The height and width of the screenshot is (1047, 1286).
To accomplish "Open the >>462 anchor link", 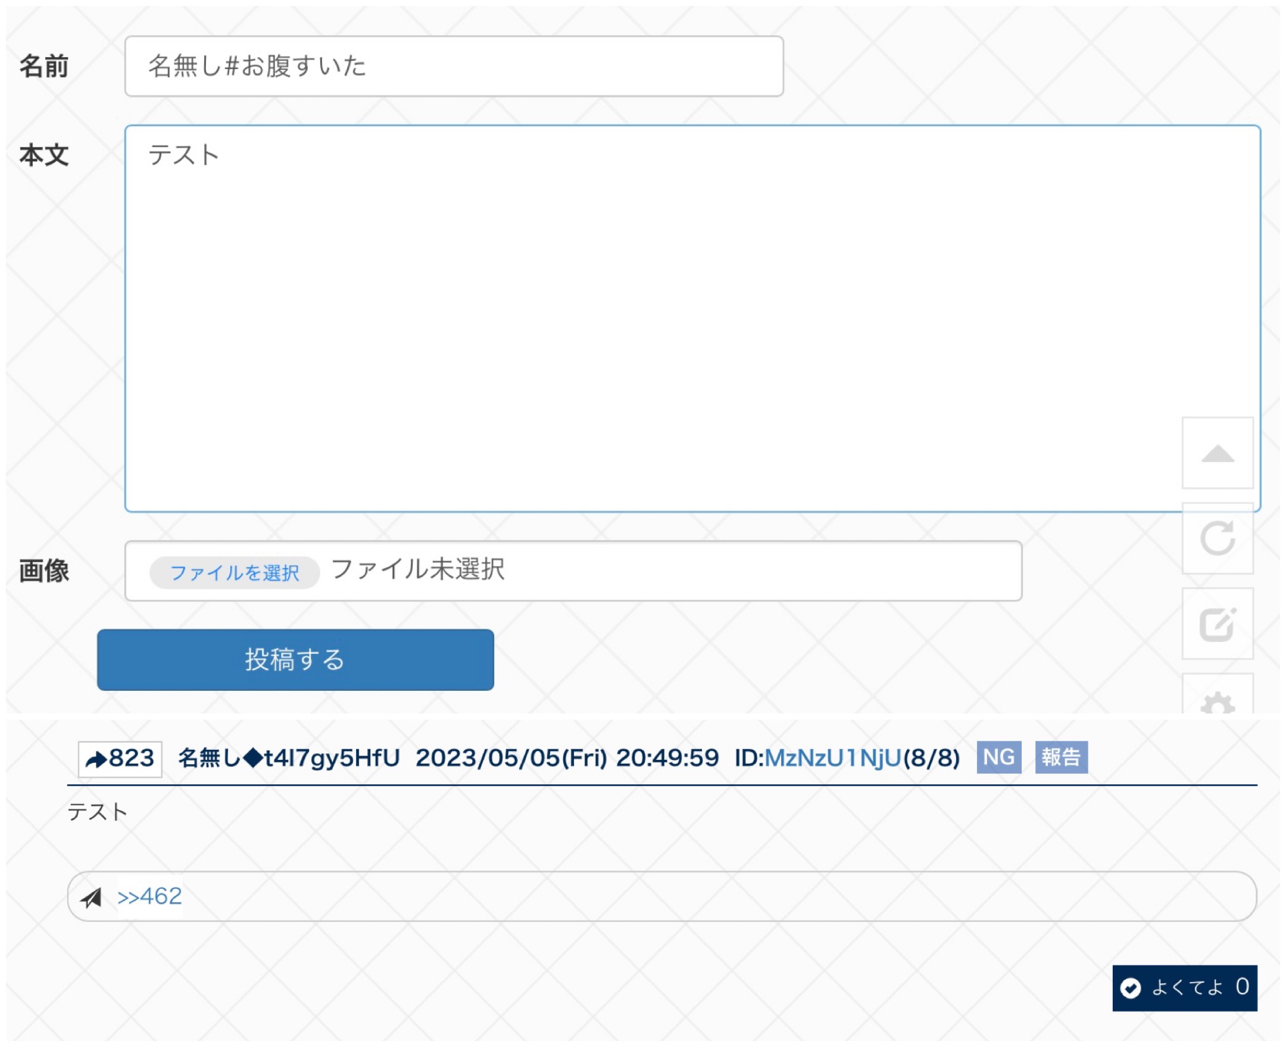I will (149, 897).
